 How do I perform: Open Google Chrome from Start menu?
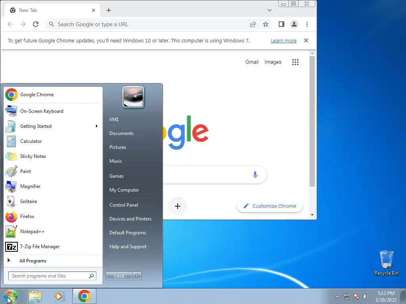click(53, 95)
